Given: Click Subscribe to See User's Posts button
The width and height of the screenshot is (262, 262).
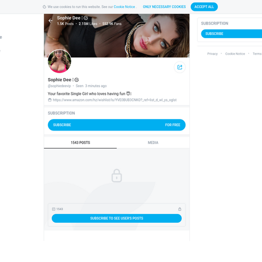Looking at the screenshot, I should 117,218.
